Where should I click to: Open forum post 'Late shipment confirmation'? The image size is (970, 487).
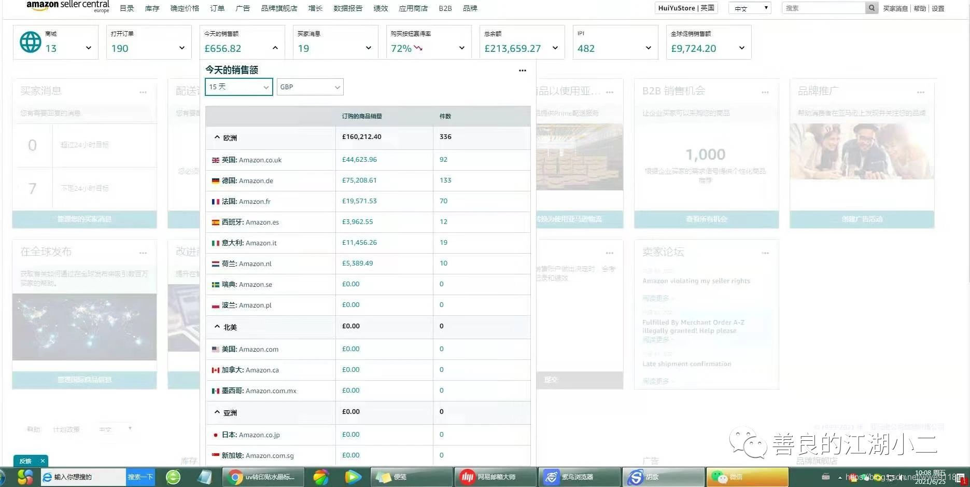(686, 364)
